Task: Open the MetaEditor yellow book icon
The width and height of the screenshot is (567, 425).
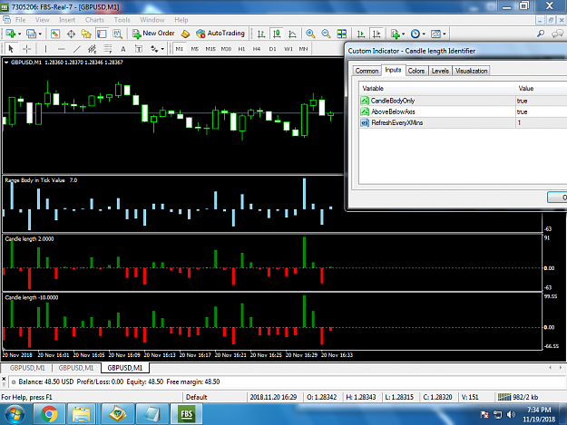Action: click(x=185, y=34)
